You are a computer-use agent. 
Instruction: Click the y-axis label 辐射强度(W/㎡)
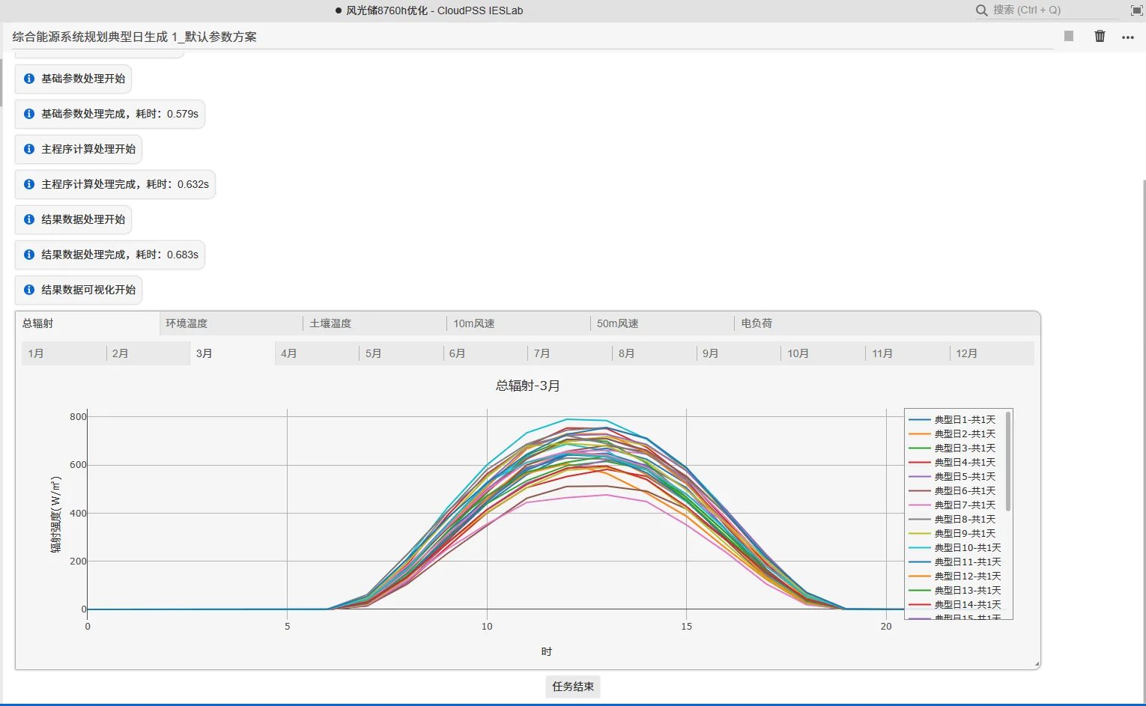56,514
